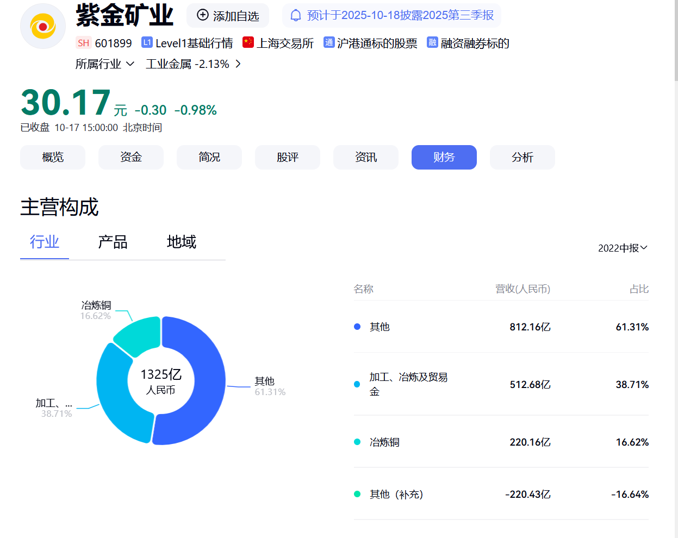Click the 添加自选 button
This screenshot has width=678, height=538.
(x=227, y=15)
